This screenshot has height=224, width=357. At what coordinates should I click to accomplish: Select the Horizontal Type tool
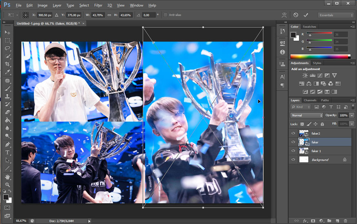click(x=7, y=152)
